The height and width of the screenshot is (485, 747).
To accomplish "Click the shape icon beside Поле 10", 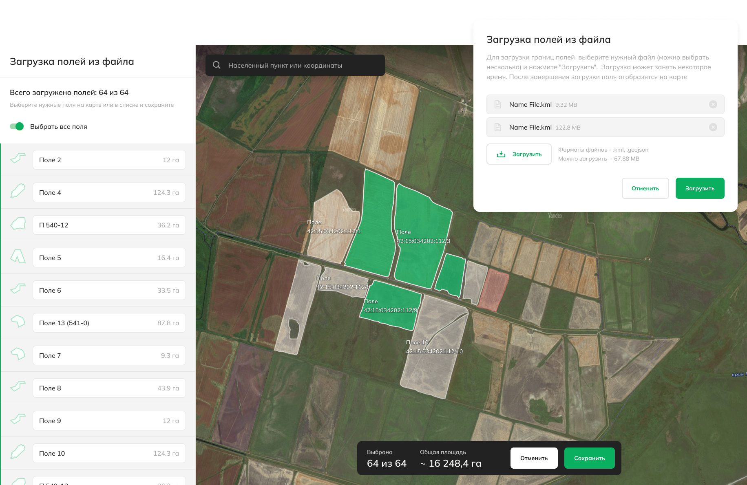I will [x=18, y=452].
